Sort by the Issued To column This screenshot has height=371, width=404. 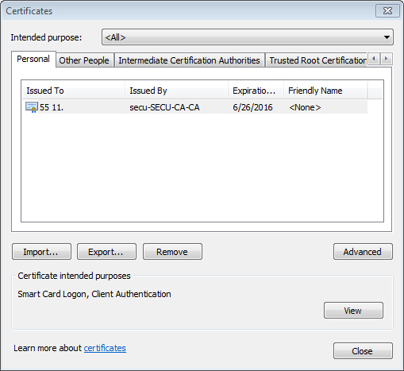click(73, 91)
